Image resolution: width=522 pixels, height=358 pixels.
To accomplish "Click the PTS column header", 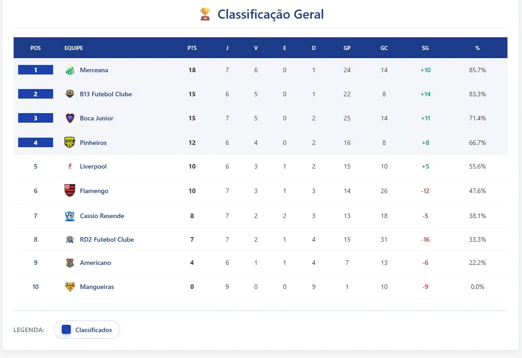I will 192,48.
